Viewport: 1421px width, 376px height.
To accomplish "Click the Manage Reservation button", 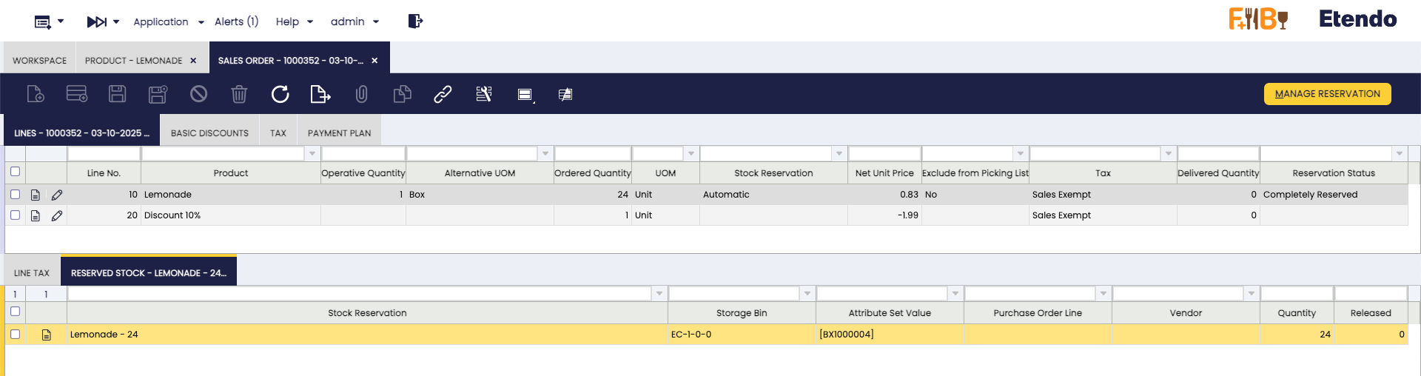I will (x=1327, y=94).
